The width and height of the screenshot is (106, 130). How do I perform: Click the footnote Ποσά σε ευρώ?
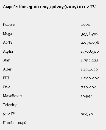15,123
